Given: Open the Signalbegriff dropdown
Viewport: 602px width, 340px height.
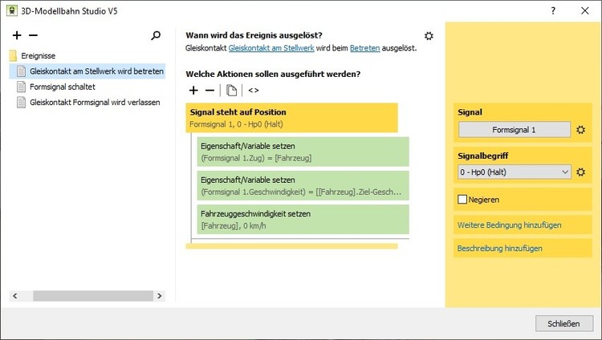Looking at the screenshot, I should click(x=515, y=172).
